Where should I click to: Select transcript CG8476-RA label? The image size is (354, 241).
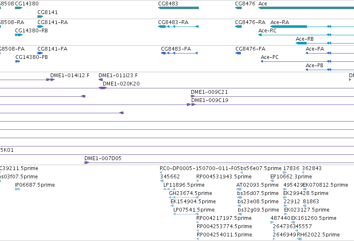(x=250, y=22)
